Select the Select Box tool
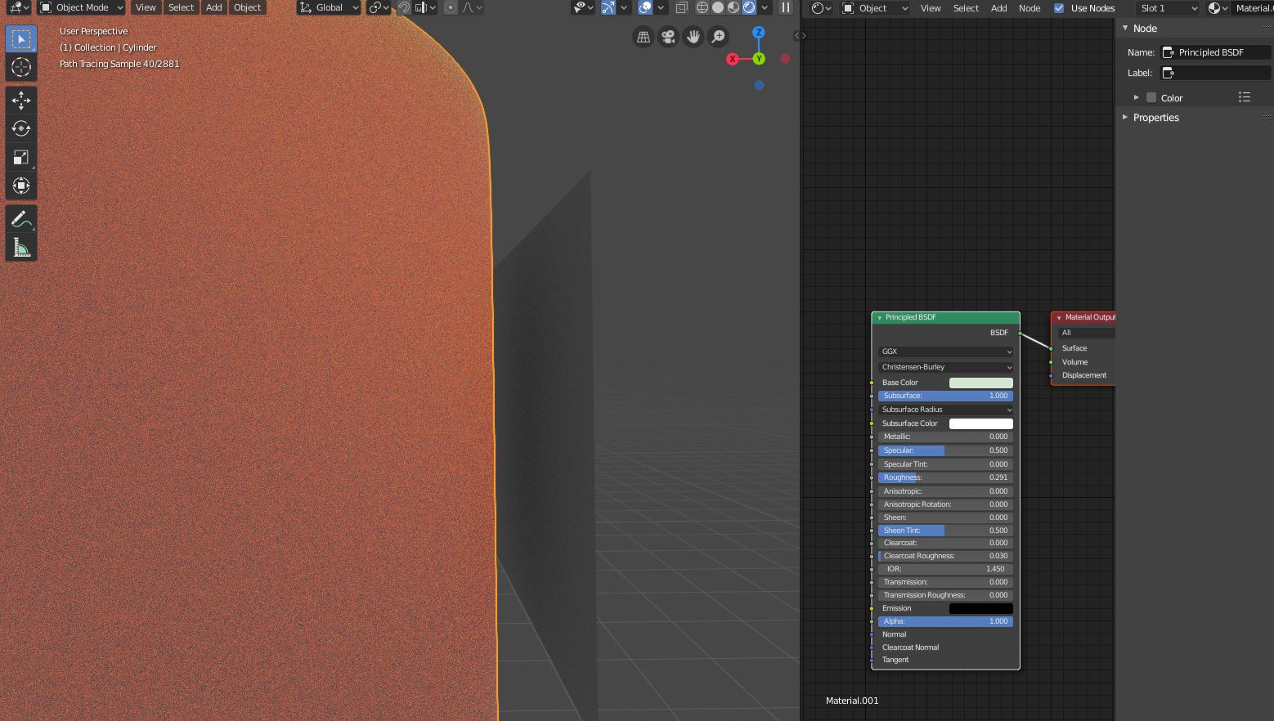The height and width of the screenshot is (721, 1274). click(x=21, y=39)
